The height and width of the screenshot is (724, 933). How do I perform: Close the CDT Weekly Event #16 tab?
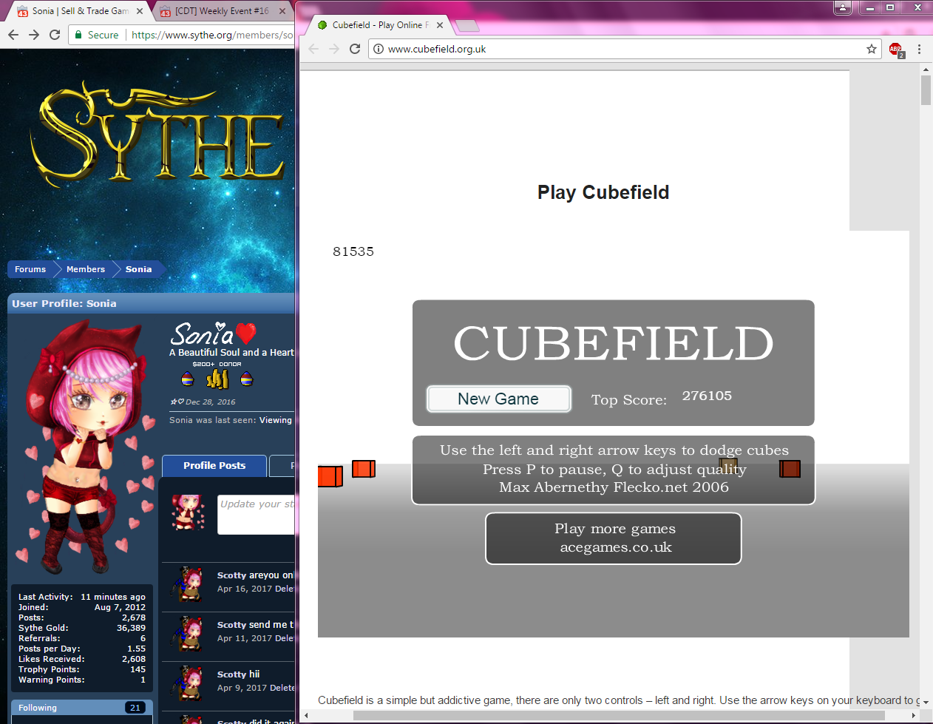coord(282,11)
